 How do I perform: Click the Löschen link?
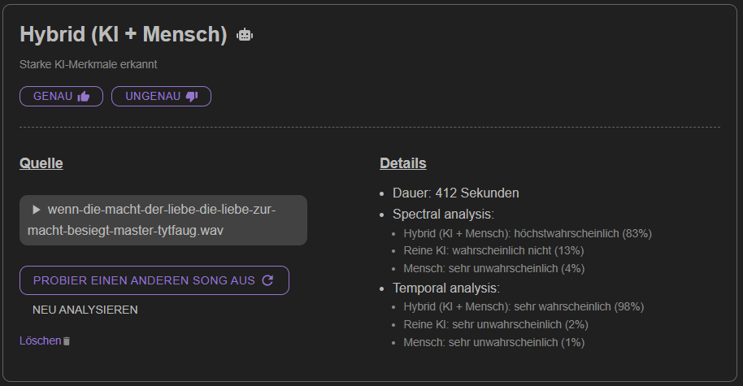pos(41,340)
